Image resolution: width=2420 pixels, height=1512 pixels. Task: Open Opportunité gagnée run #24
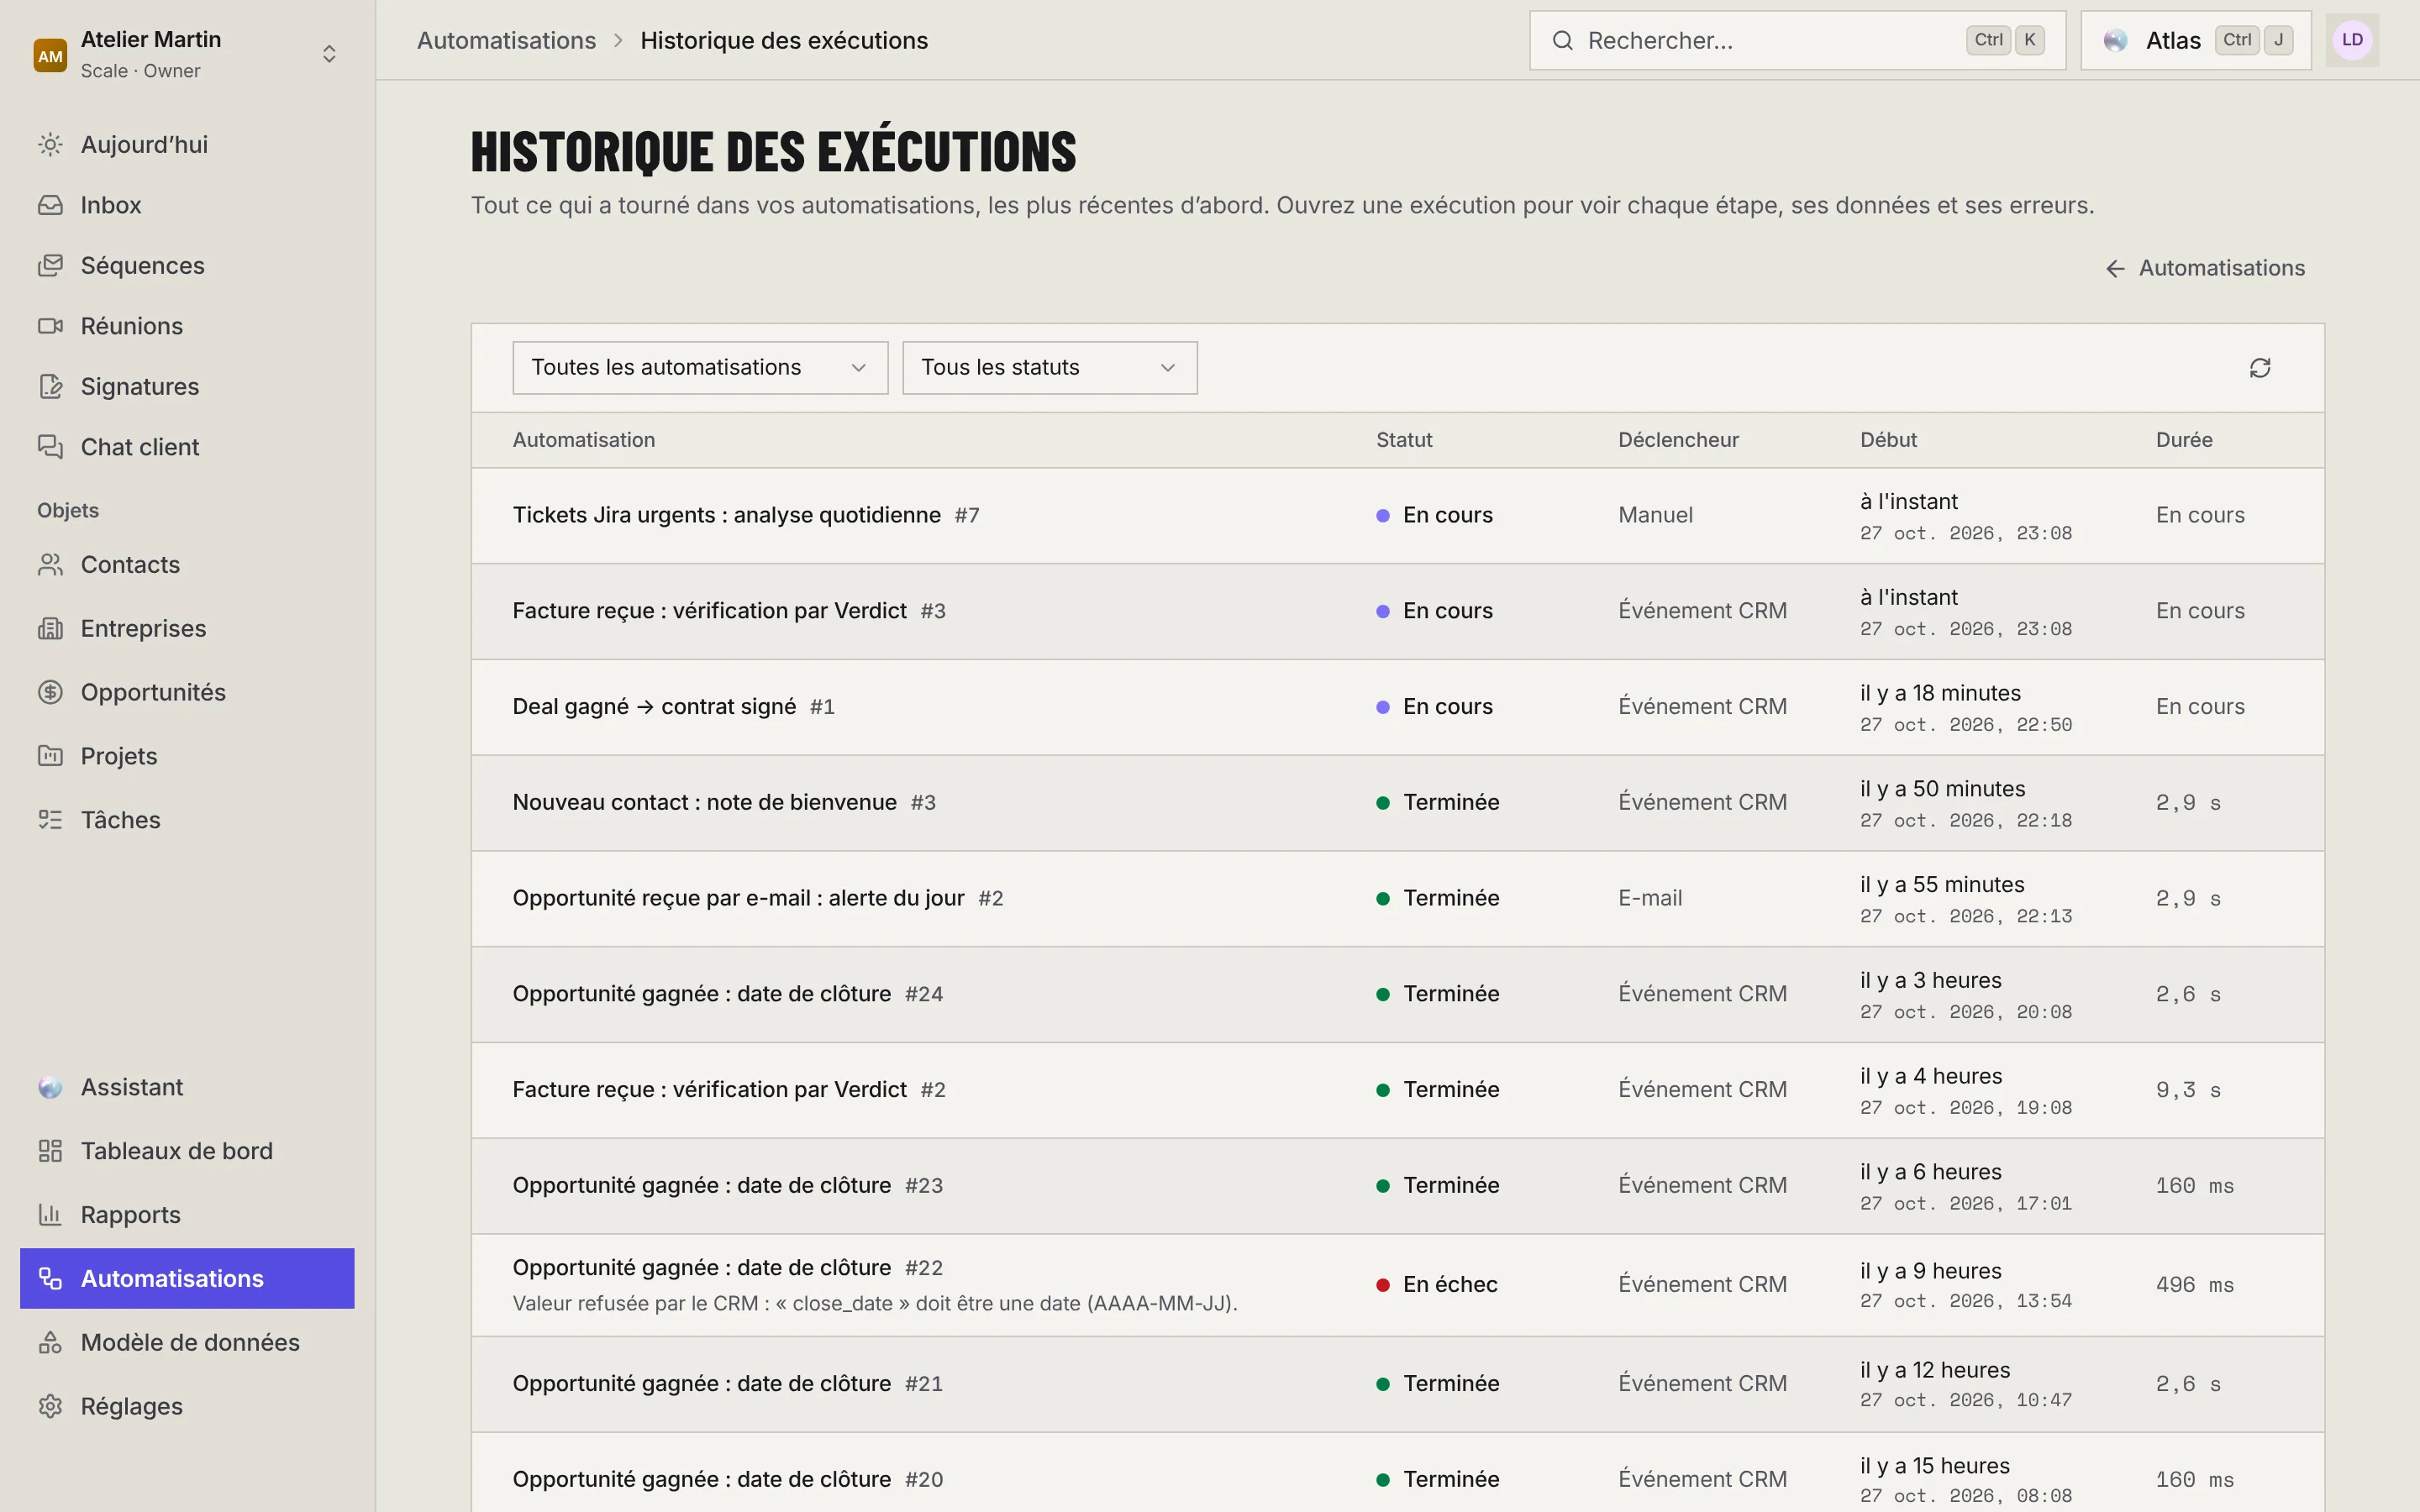(x=1397, y=994)
